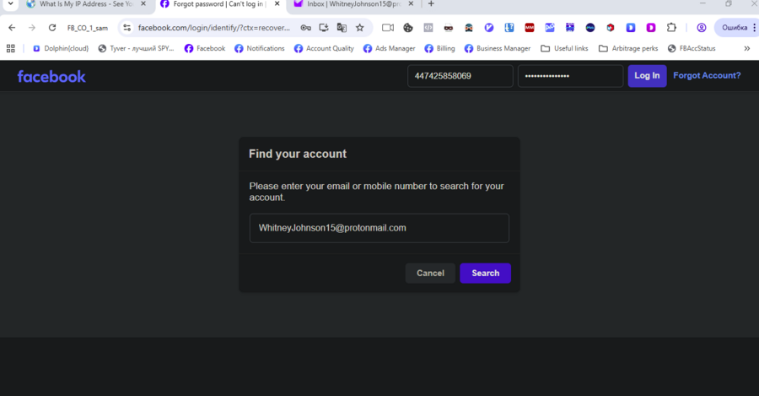This screenshot has width=759, height=396.
Task: Open the Chrome profile avatar icon
Action: (x=701, y=28)
